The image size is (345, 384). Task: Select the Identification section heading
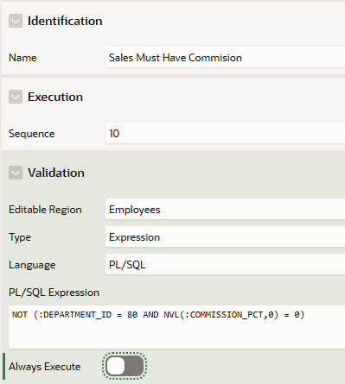coord(65,21)
